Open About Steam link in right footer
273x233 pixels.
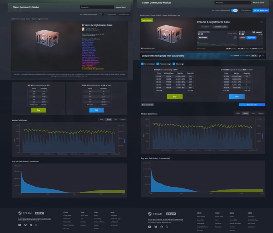pos(201,217)
